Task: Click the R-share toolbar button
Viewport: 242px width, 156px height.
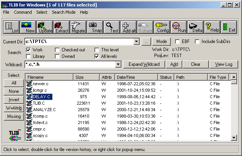Action: click(145, 27)
